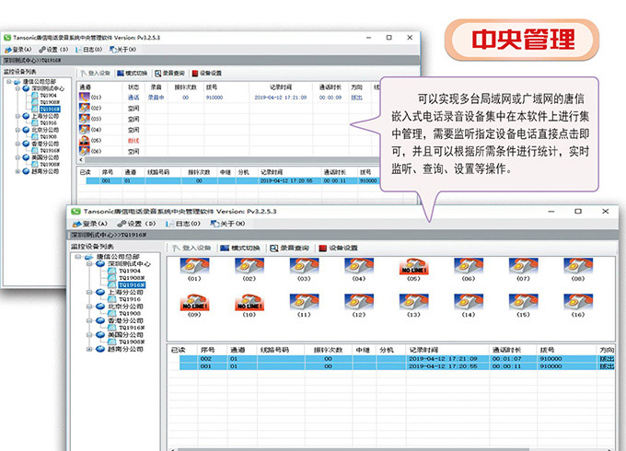
Task: Select channel (12) phone icon
Action: pyautogui.click(x=359, y=302)
